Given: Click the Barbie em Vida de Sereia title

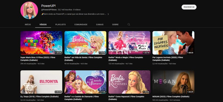Looking at the screenshot, I should click(x=83, y=59).
